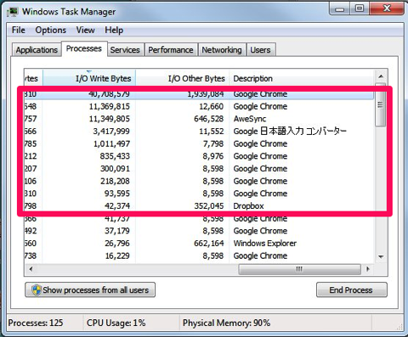
Task: Switch to the Users tab
Action: pos(260,50)
